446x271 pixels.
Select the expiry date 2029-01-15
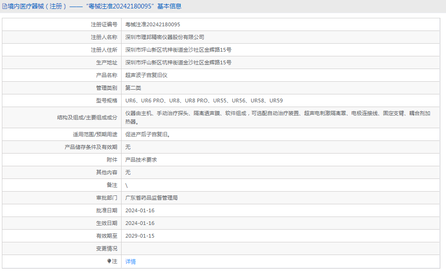tap(140, 236)
